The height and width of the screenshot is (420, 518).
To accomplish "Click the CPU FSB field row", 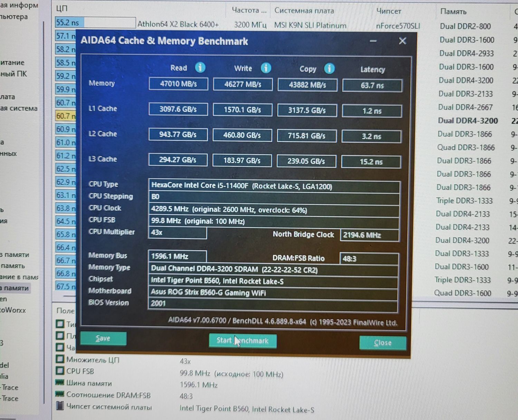I will (x=80, y=371).
